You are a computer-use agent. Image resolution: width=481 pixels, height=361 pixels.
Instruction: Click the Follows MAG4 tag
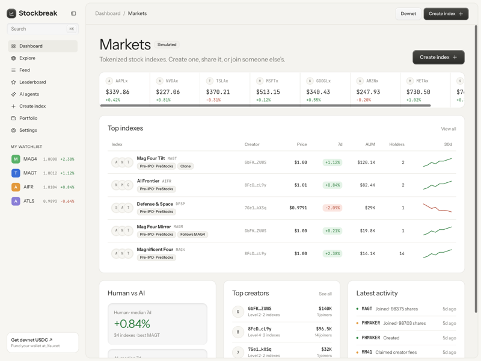pos(192,235)
